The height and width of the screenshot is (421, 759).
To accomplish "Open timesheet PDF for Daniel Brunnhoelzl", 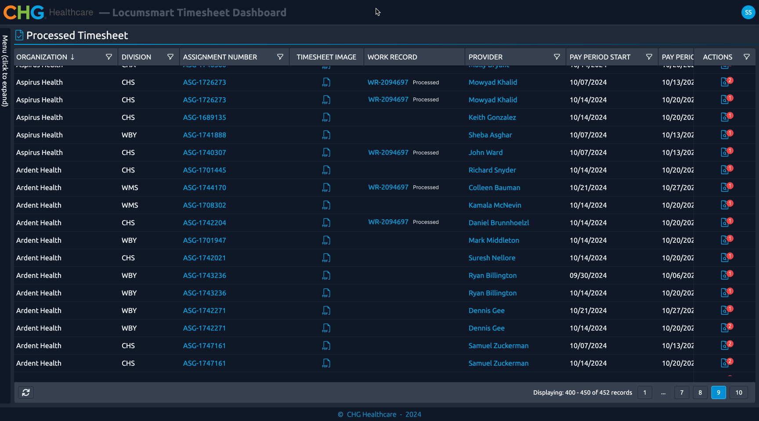I will click(326, 223).
